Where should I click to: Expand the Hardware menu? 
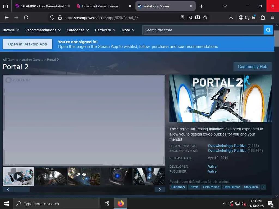click(x=105, y=30)
